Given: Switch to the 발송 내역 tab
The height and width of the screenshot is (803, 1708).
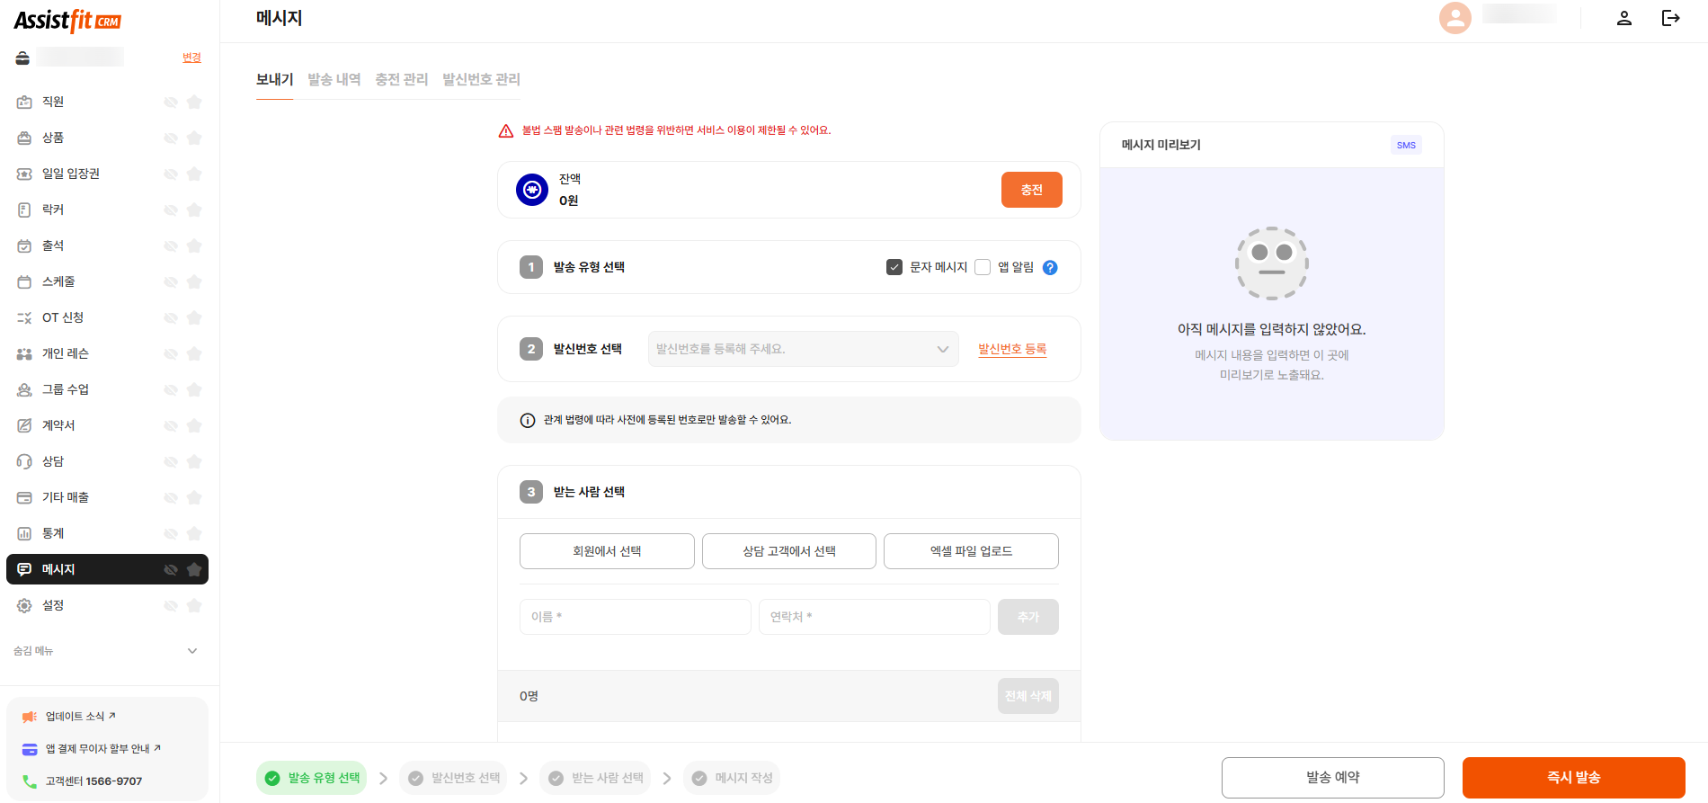Looking at the screenshot, I should pyautogui.click(x=334, y=79).
